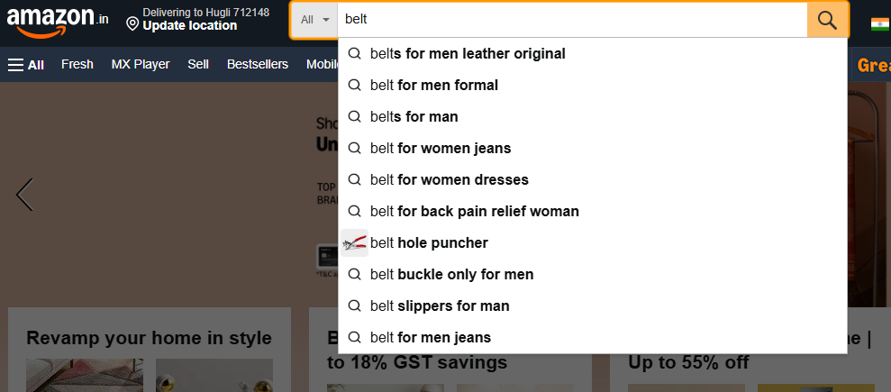Choose 'belt for men formal' suggestion
891x392 pixels.
(434, 85)
